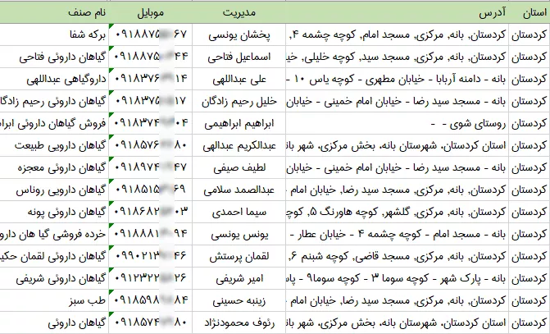Image resolution: width=550 pixels, height=334 pixels.
Task: Click mobile number in لطیف صیفی row
Action: click(151, 167)
